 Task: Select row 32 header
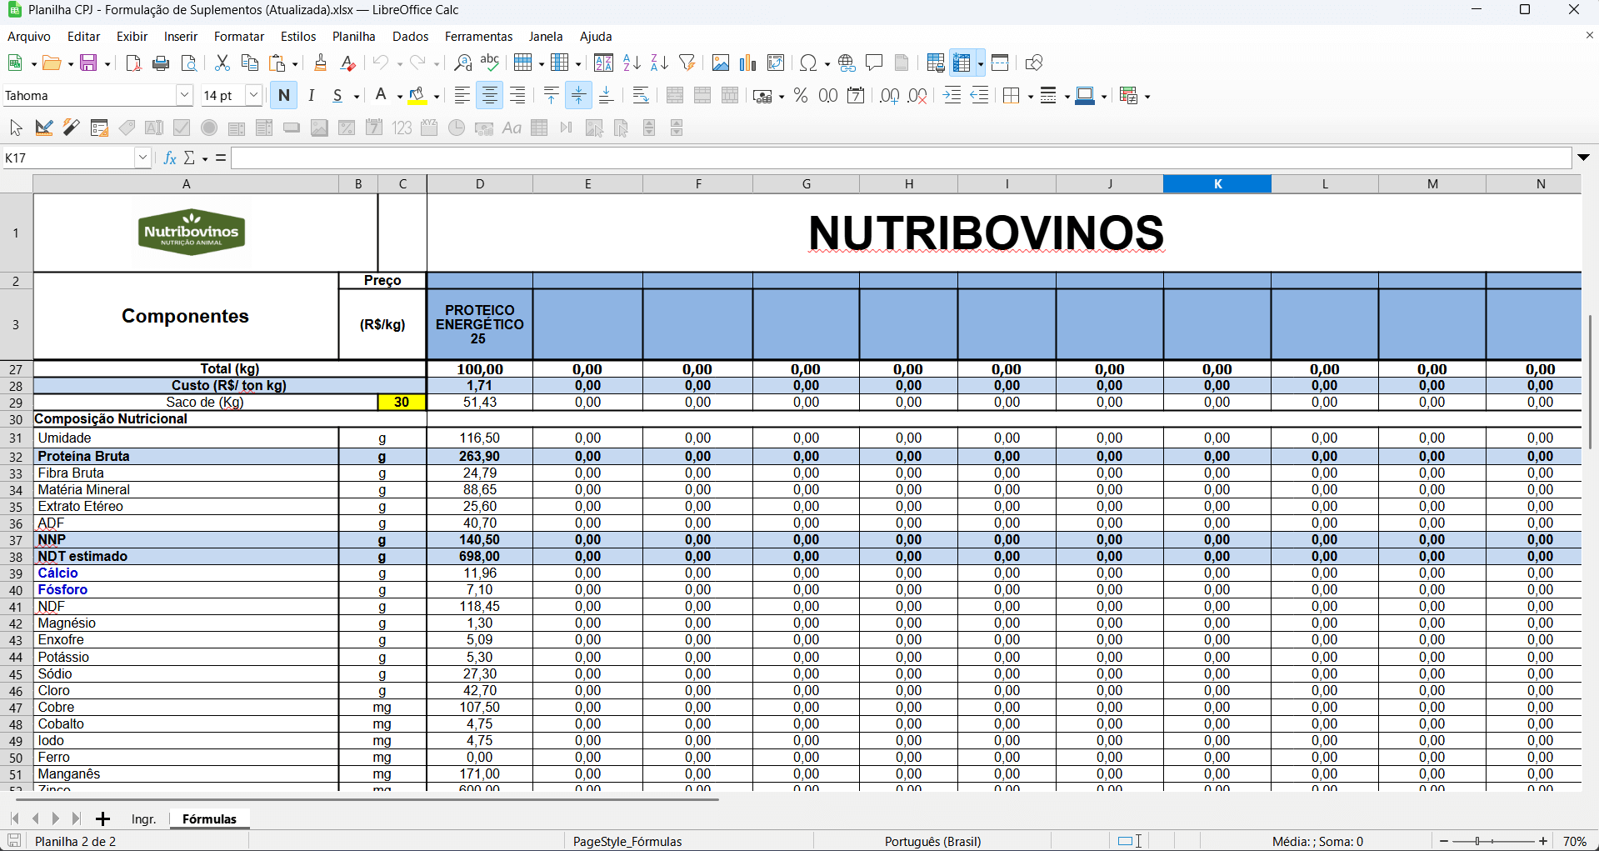click(x=16, y=457)
